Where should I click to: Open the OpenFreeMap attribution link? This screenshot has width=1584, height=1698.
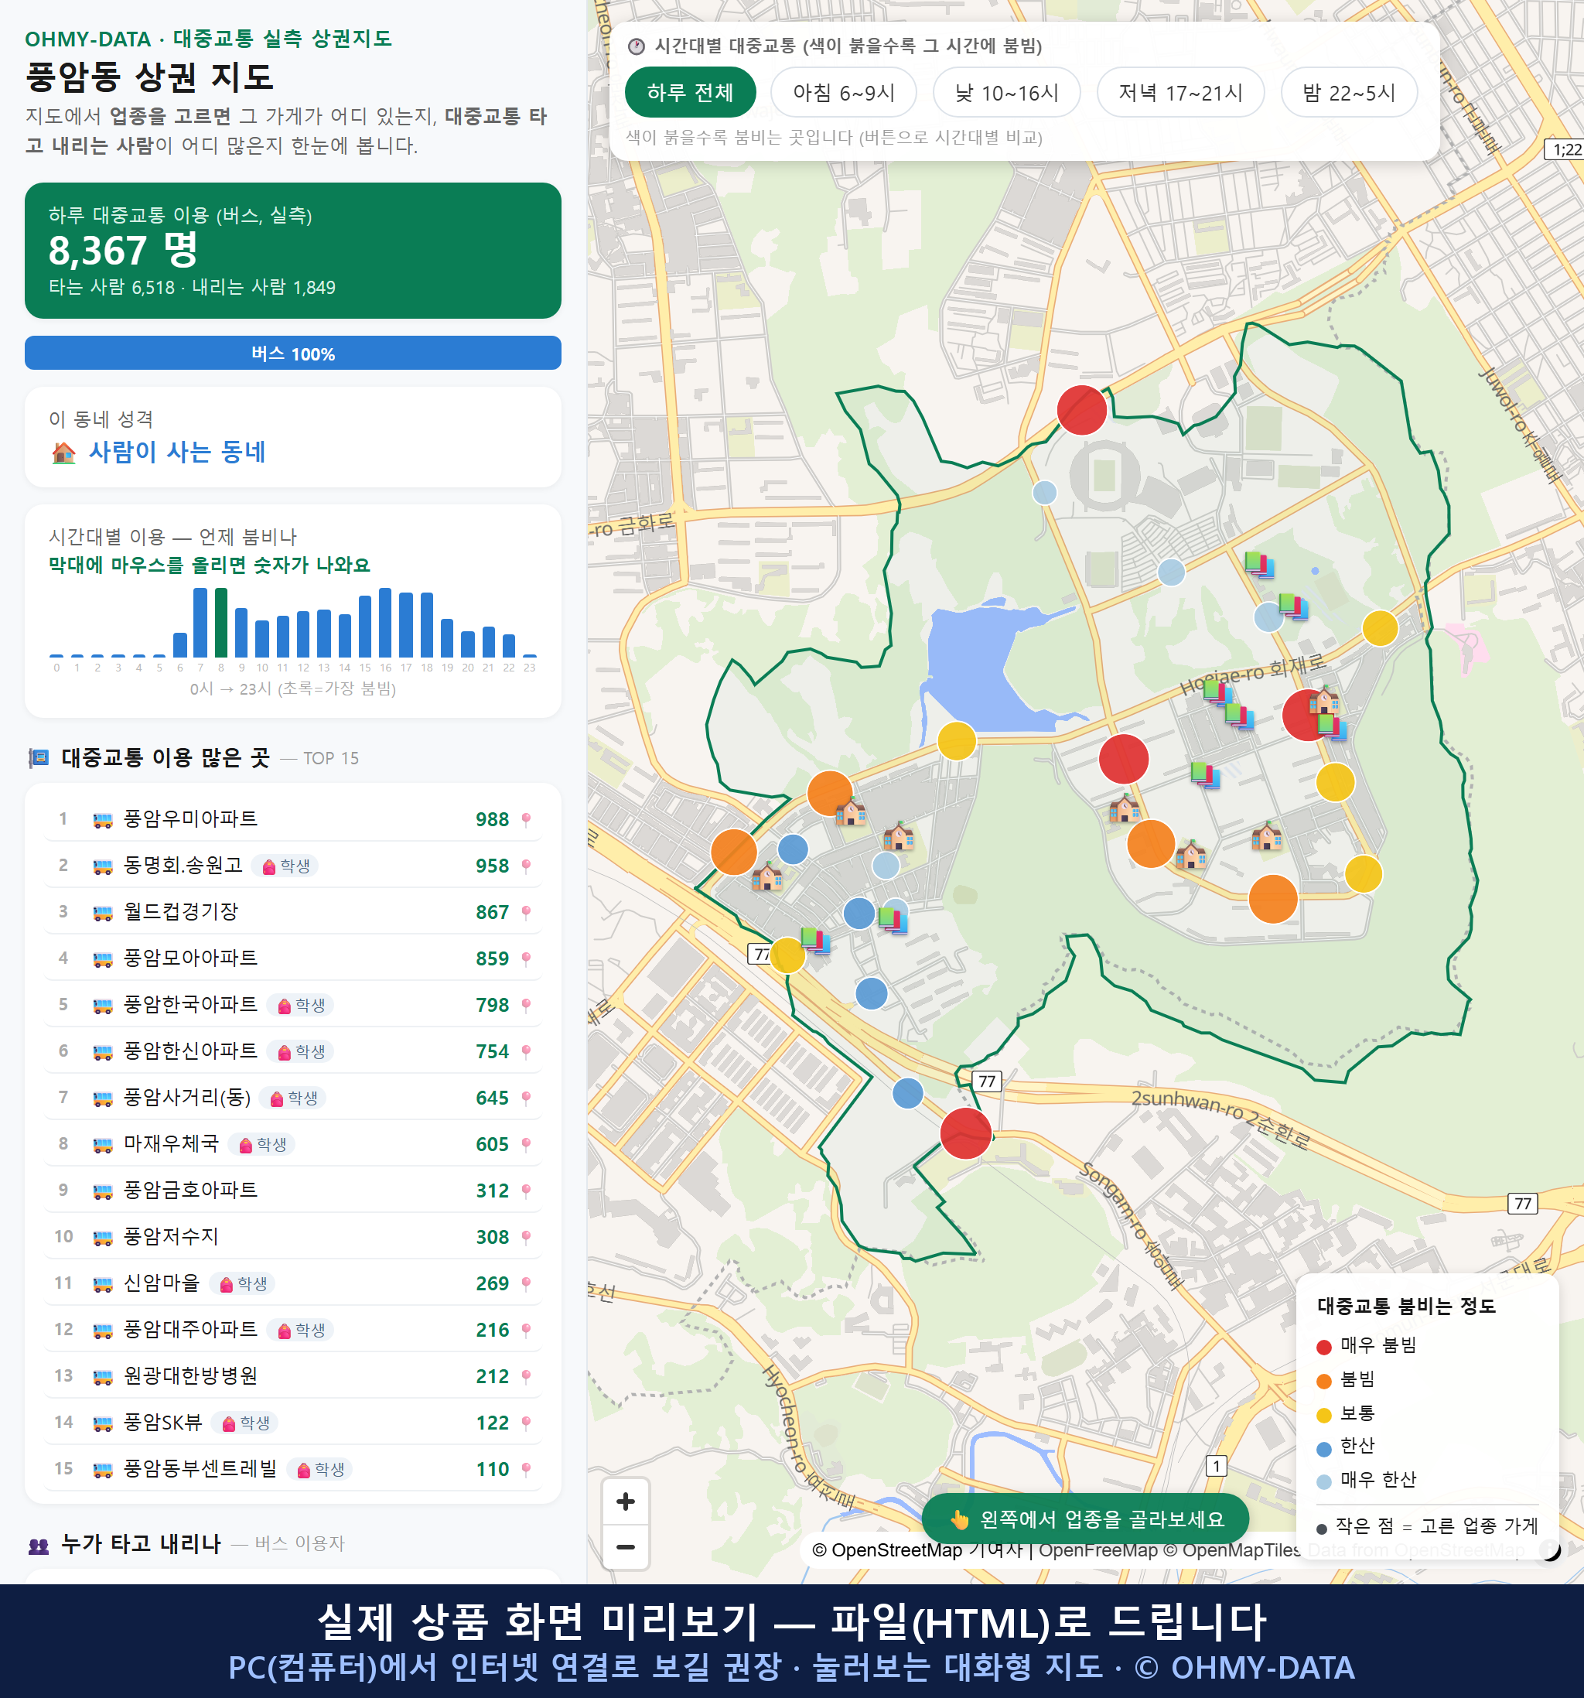(1098, 1549)
